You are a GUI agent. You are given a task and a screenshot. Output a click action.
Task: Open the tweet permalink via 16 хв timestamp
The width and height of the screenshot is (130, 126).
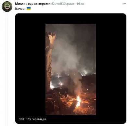point(80,4)
